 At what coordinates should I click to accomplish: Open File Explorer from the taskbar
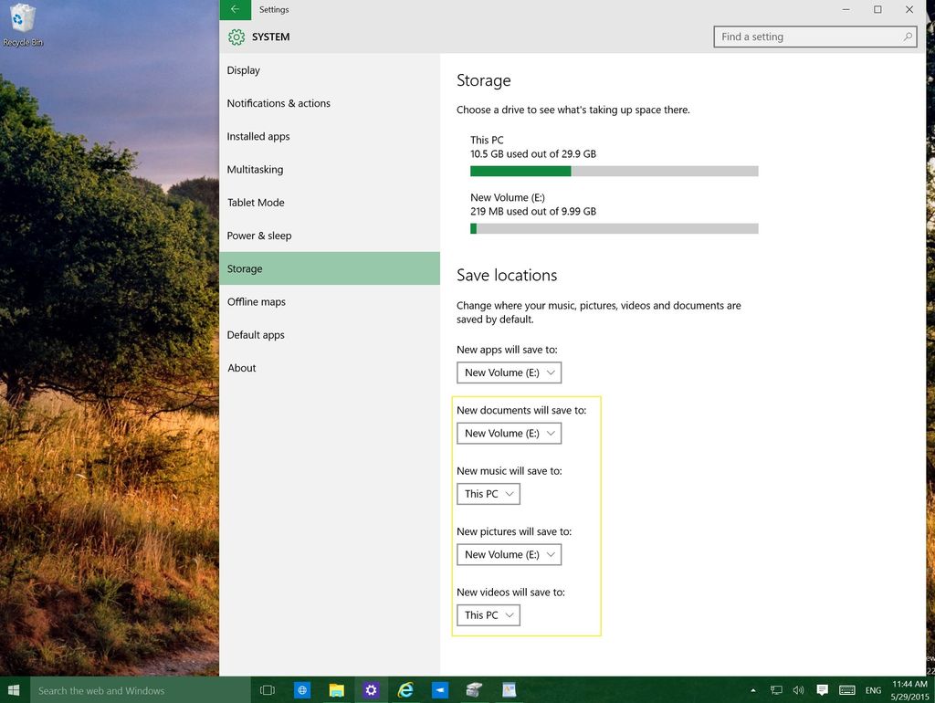click(336, 689)
